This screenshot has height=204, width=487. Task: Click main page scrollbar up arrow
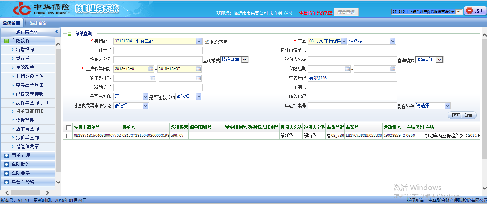pyautogui.click(x=484, y=35)
